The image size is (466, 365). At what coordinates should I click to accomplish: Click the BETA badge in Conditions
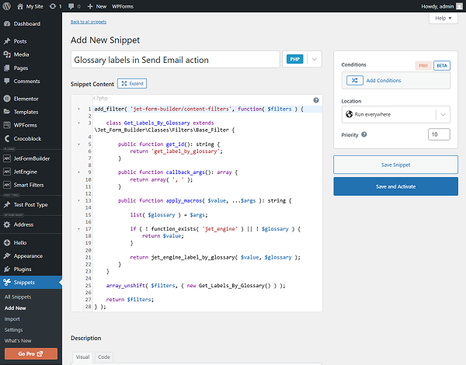[442, 65]
